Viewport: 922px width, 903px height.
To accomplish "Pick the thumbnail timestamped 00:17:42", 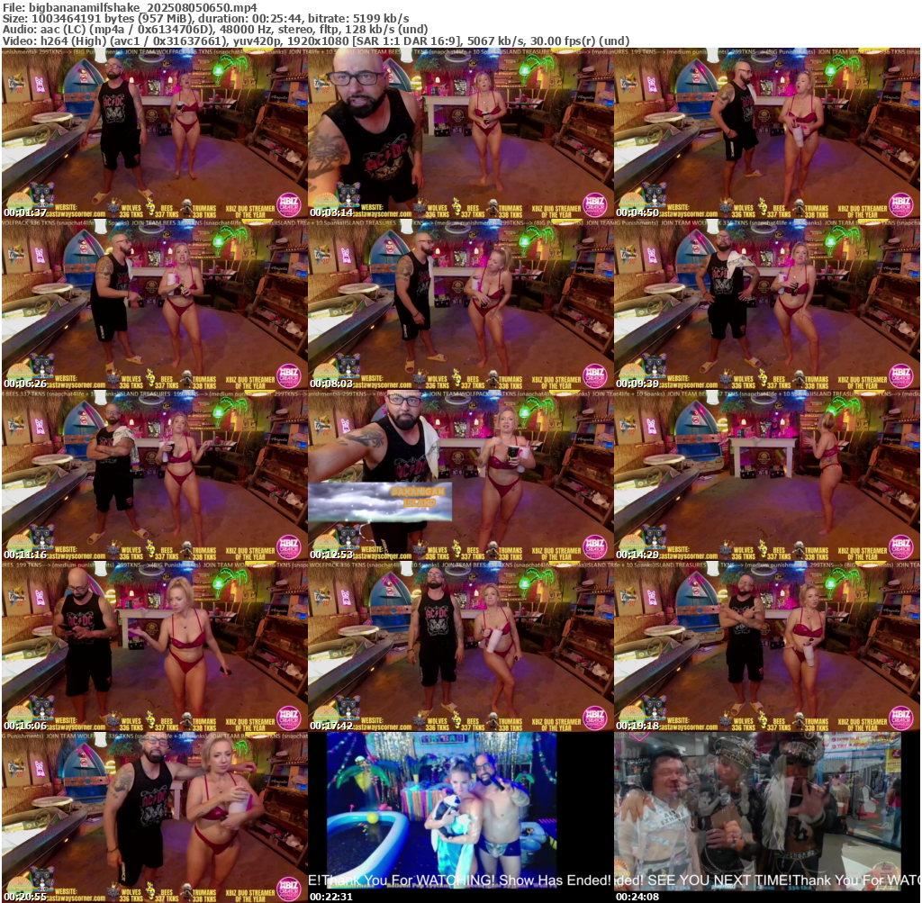I will point(460,646).
